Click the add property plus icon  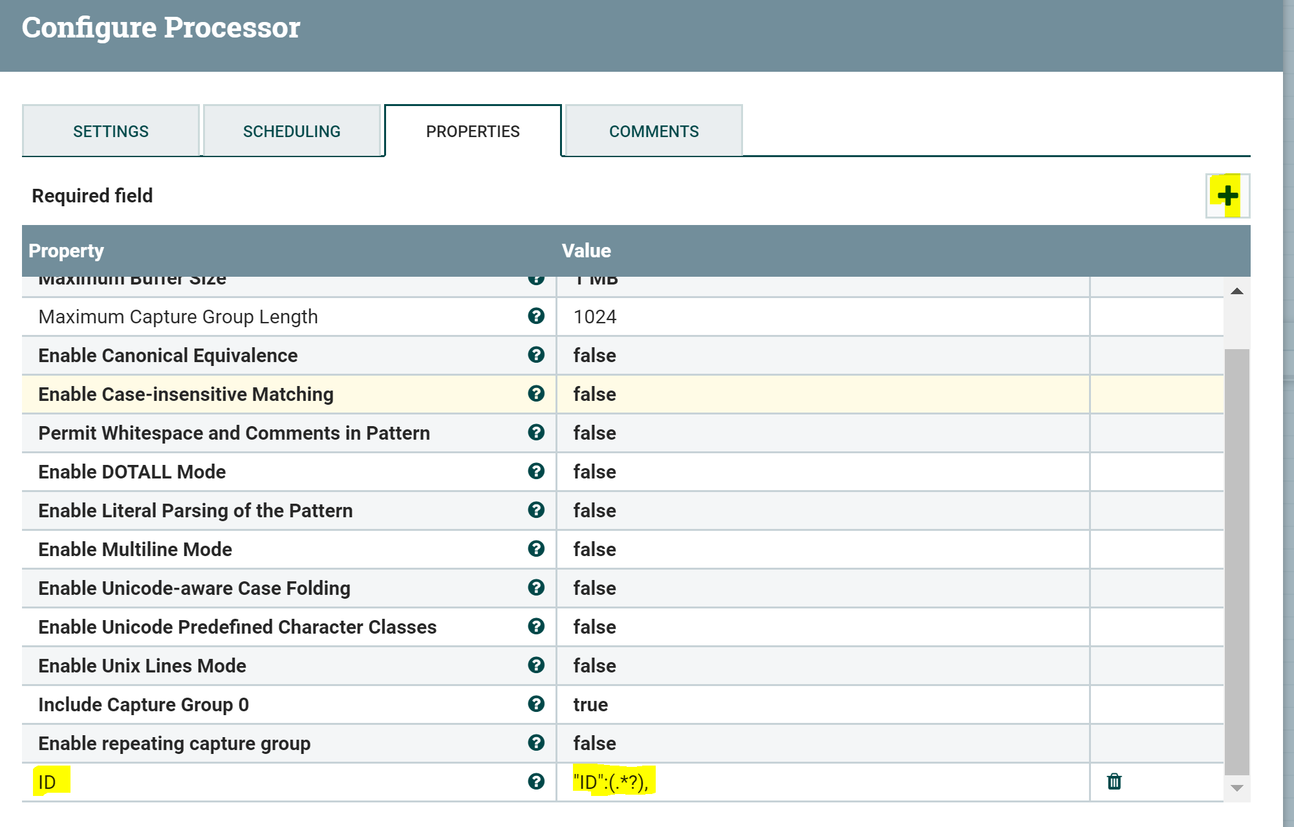click(x=1227, y=195)
